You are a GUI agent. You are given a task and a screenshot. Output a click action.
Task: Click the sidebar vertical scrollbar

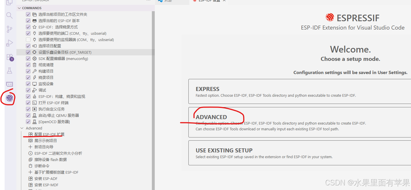153,100
